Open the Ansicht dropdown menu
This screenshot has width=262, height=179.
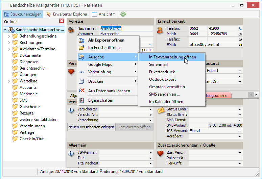click(x=104, y=14)
